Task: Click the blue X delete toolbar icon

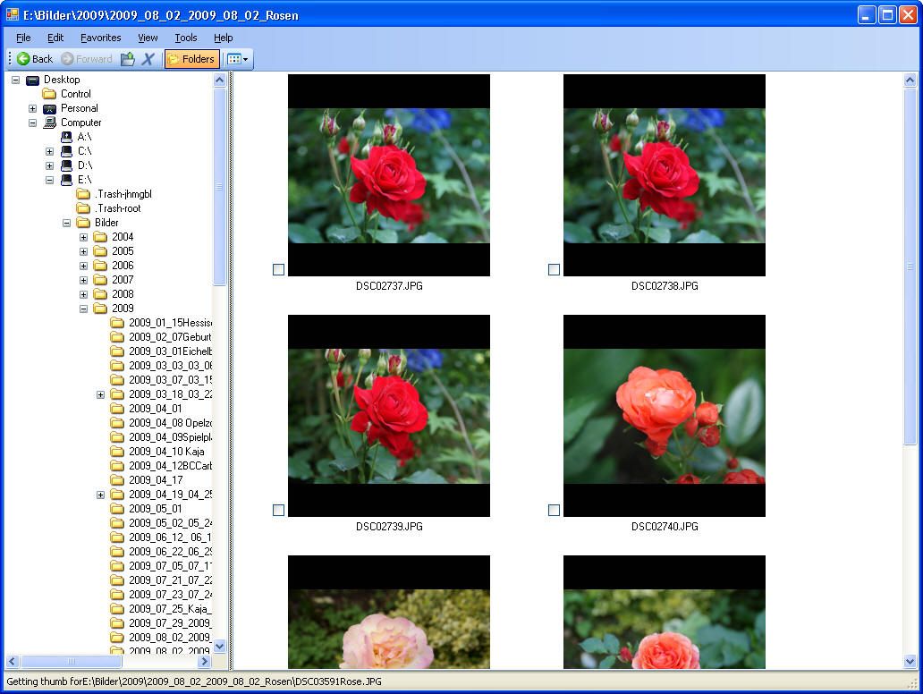Action: [148, 58]
